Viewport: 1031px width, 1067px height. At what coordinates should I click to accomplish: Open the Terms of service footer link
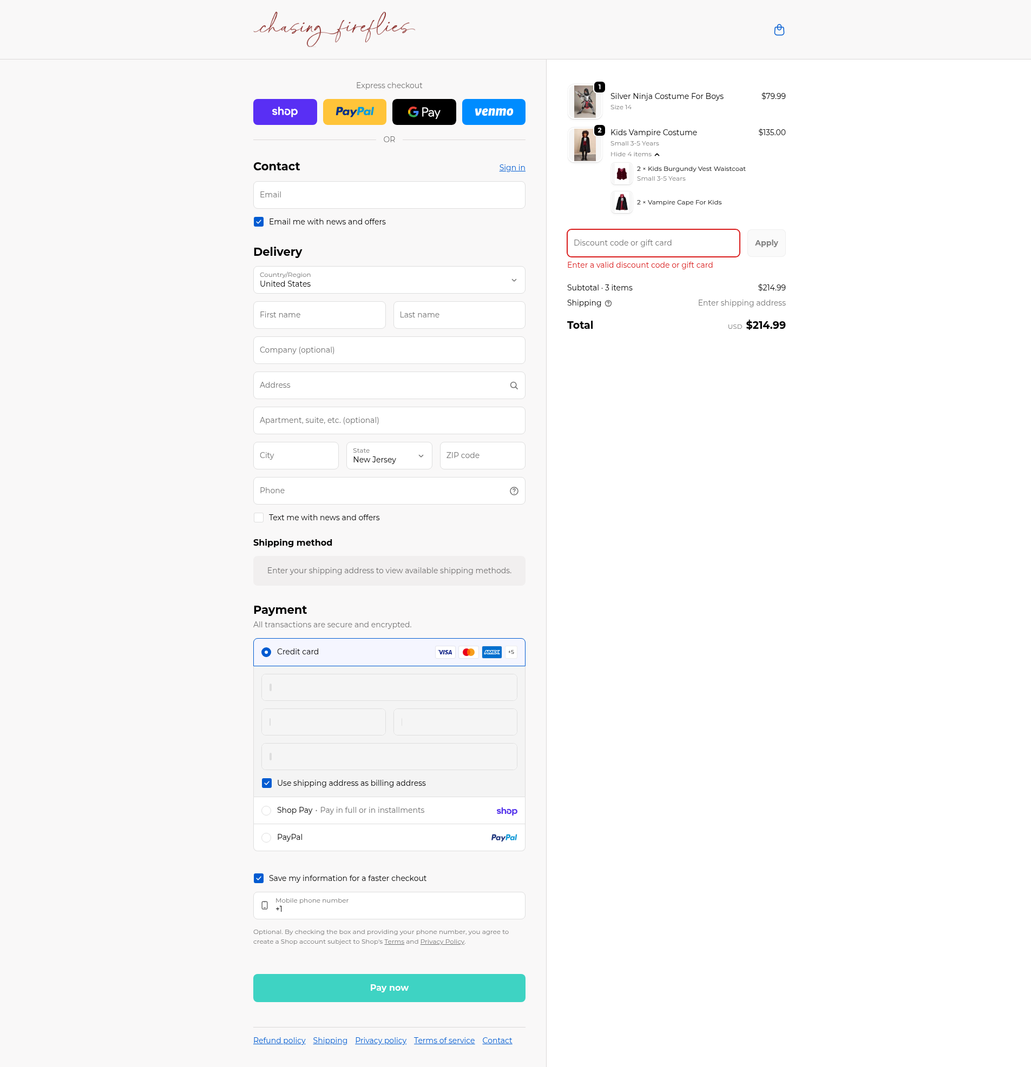(x=444, y=1041)
